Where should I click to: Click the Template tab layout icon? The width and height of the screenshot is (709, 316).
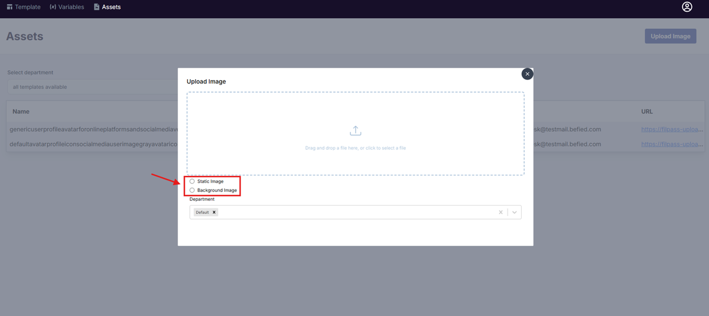coord(9,7)
